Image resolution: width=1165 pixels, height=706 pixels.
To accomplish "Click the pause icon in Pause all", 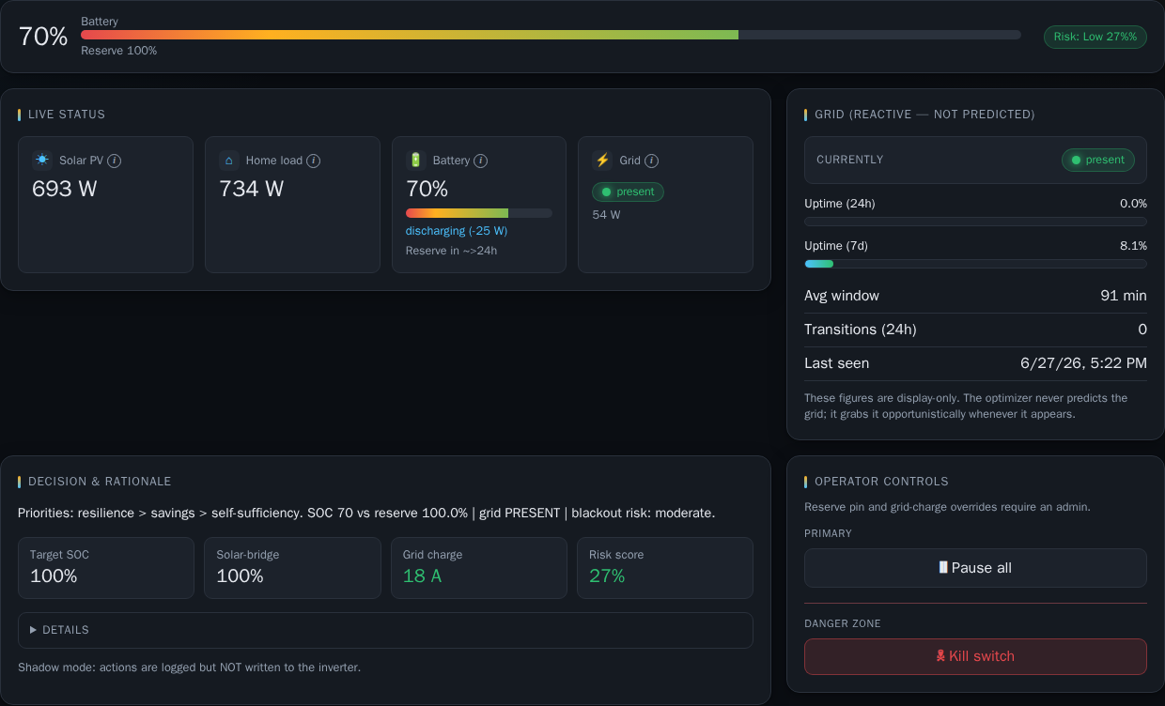I will (943, 567).
